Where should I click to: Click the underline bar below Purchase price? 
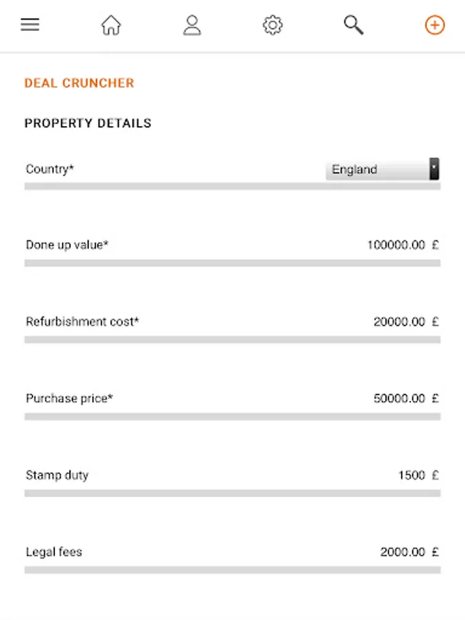(232, 416)
